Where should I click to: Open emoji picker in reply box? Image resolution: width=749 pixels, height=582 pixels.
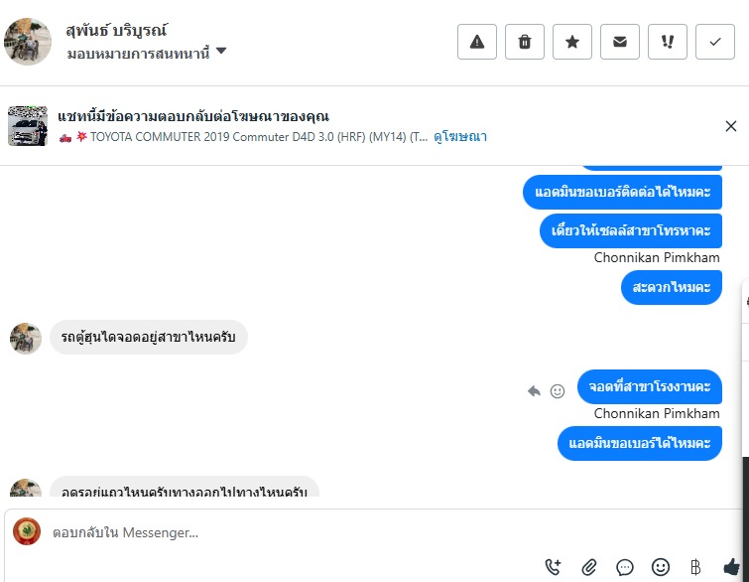[661, 567]
